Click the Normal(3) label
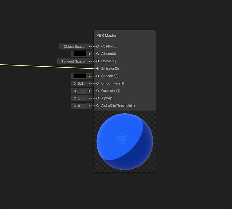Image resolution: width=232 pixels, height=209 pixels. pyautogui.click(x=108, y=61)
